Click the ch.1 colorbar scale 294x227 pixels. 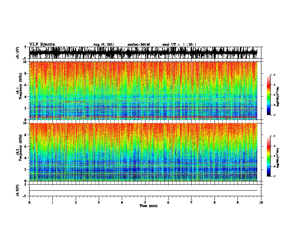tap(269, 95)
